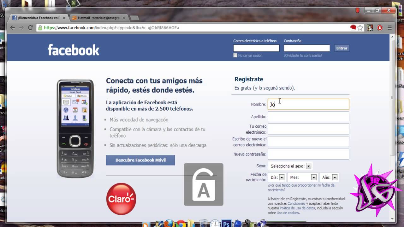
Task: Click the Regístrate heading
Action: tap(249, 79)
